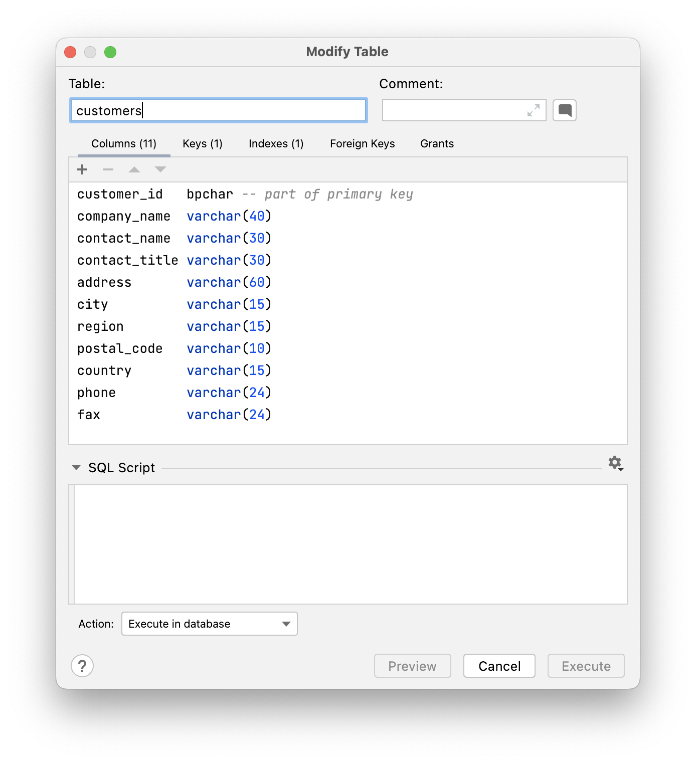Click the 'part of primary key' comment
Image resolution: width=696 pixels, height=763 pixels.
click(x=339, y=194)
